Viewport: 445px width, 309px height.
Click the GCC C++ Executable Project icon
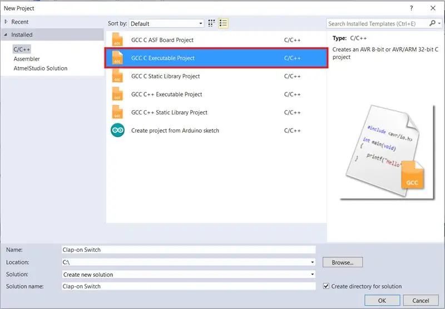coord(117,94)
